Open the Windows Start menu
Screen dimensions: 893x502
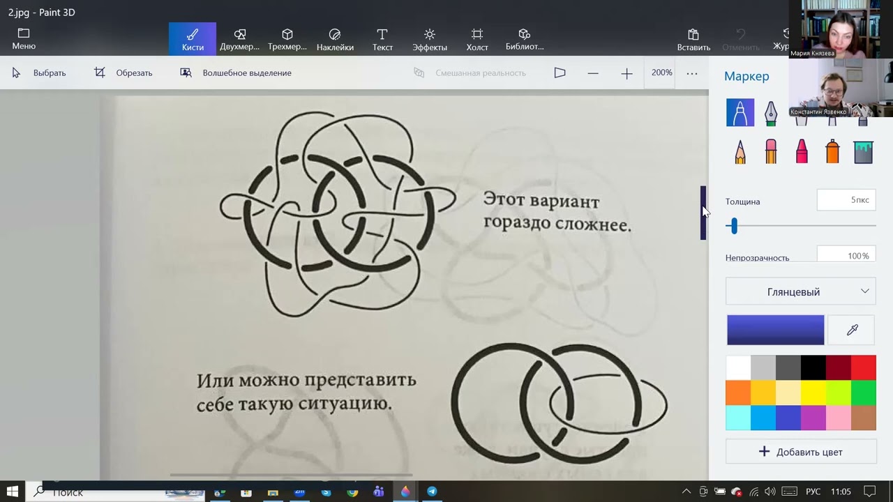pyautogui.click(x=13, y=492)
